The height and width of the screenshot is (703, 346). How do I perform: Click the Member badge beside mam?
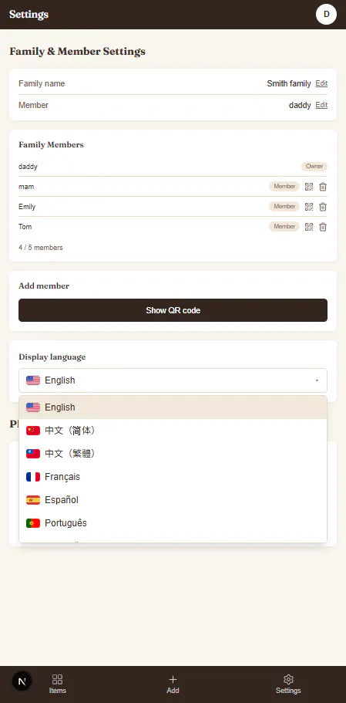[284, 187]
